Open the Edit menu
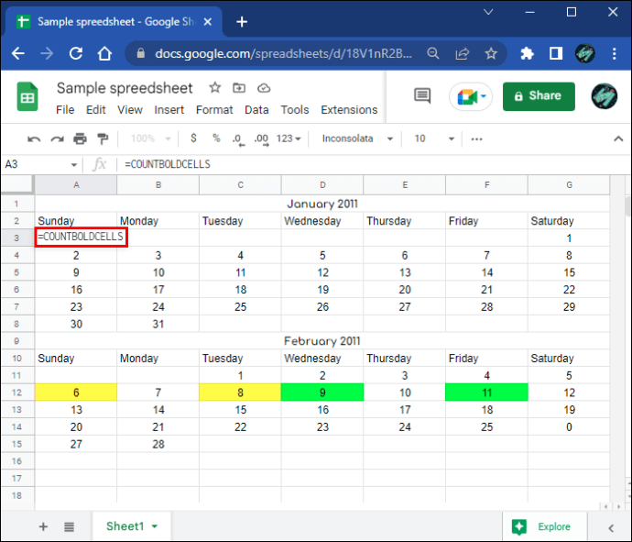The height and width of the screenshot is (542, 632). [95, 110]
